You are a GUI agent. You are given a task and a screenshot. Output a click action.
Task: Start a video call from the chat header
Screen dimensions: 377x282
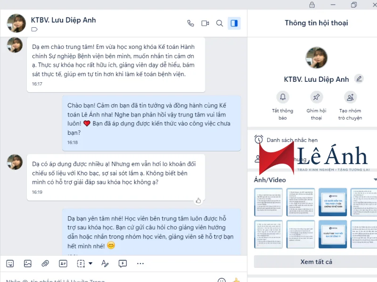pyautogui.click(x=205, y=23)
